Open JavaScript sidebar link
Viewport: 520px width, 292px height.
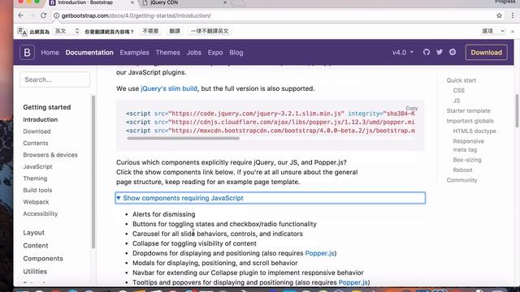38,166
